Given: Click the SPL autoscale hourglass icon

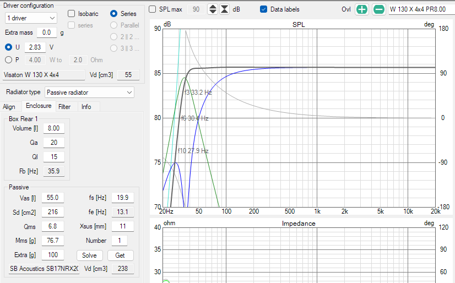Looking at the screenshot, I should click(x=224, y=9).
